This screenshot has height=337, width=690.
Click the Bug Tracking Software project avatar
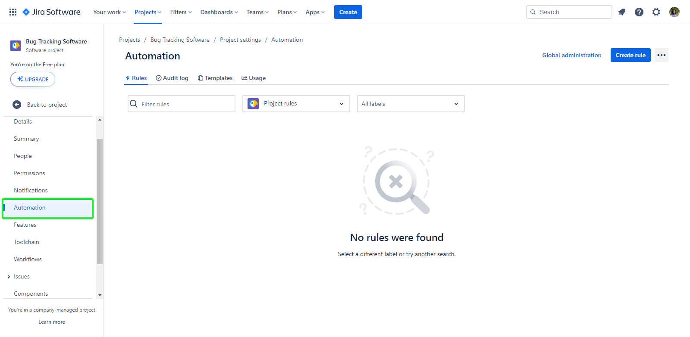(x=16, y=46)
